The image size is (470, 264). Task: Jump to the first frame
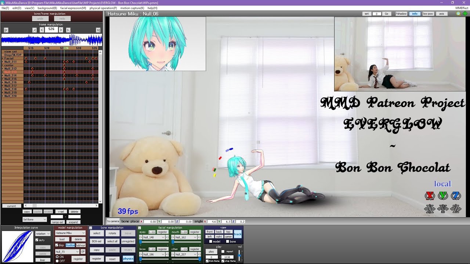(6, 30)
